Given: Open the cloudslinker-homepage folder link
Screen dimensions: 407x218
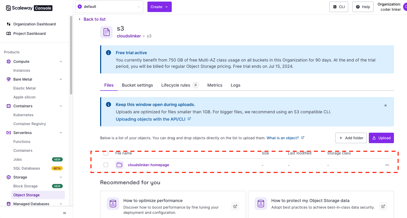Looking at the screenshot, I should click(x=148, y=165).
